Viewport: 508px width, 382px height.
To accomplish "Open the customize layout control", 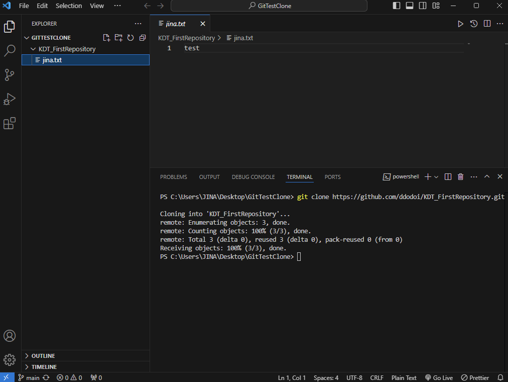I will [x=436, y=6].
